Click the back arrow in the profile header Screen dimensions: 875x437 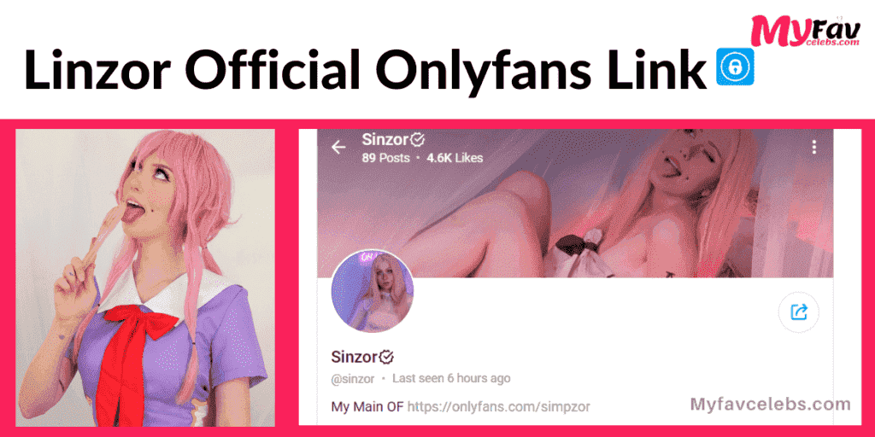[x=338, y=147]
